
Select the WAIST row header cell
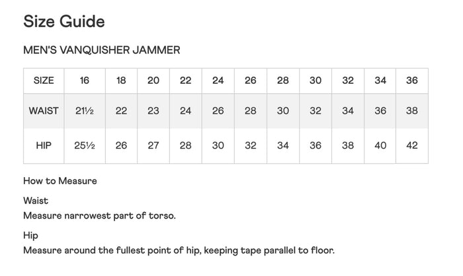(44, 111)
